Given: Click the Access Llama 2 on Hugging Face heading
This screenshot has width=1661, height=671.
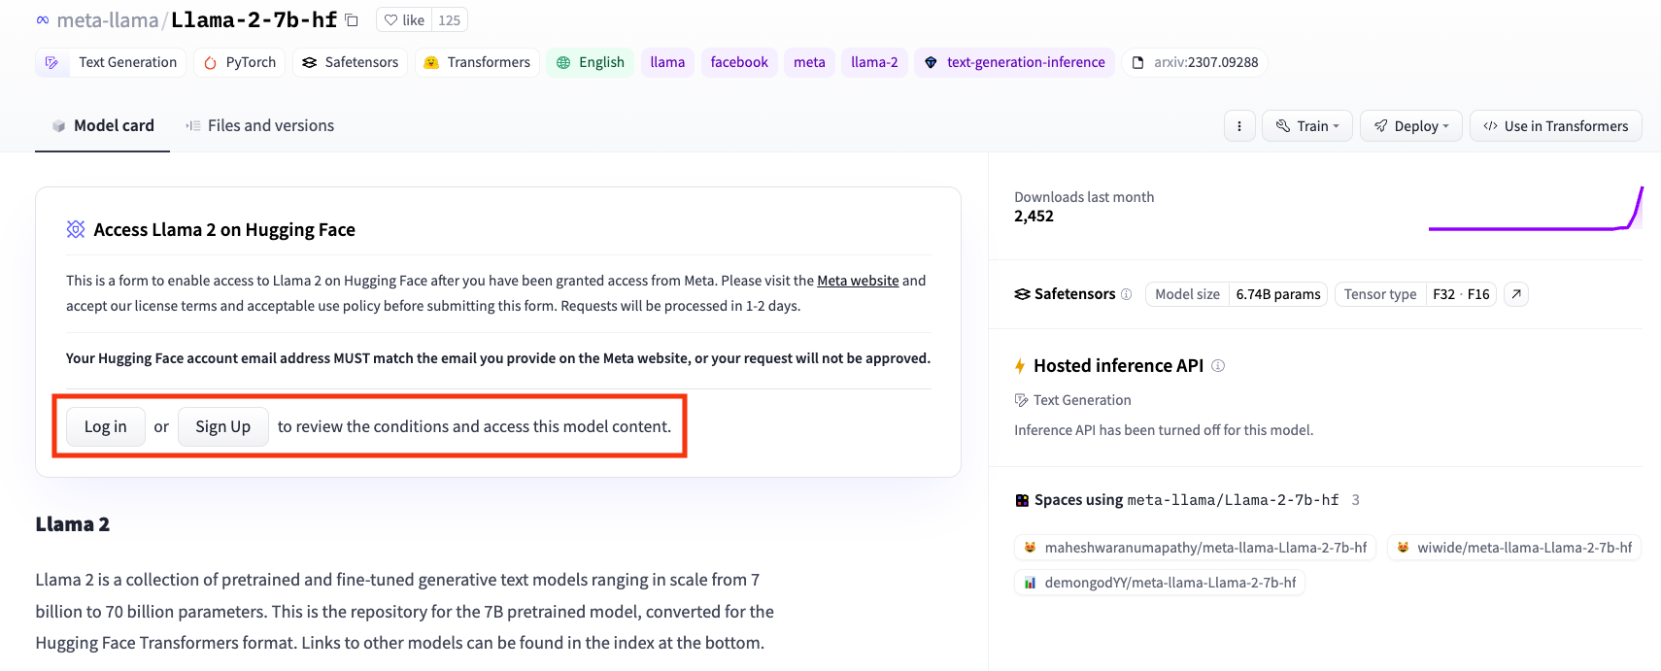Looking at the screenshot, I should point(224,230).
